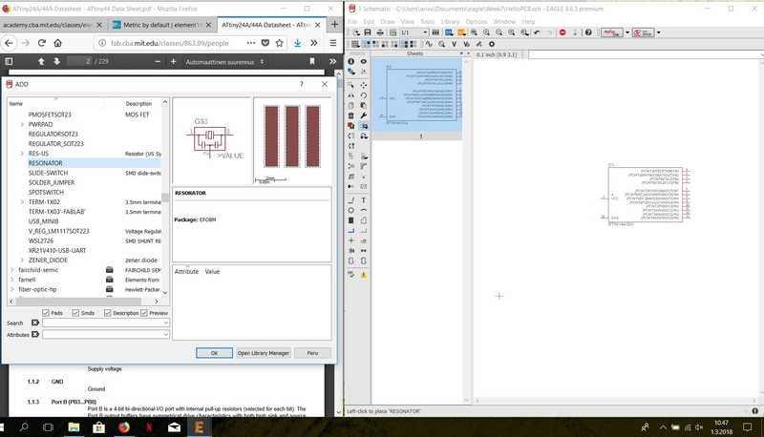
Task: Select the Show eye tool in EAGLE sidebar
Action: tap(364, 61)
